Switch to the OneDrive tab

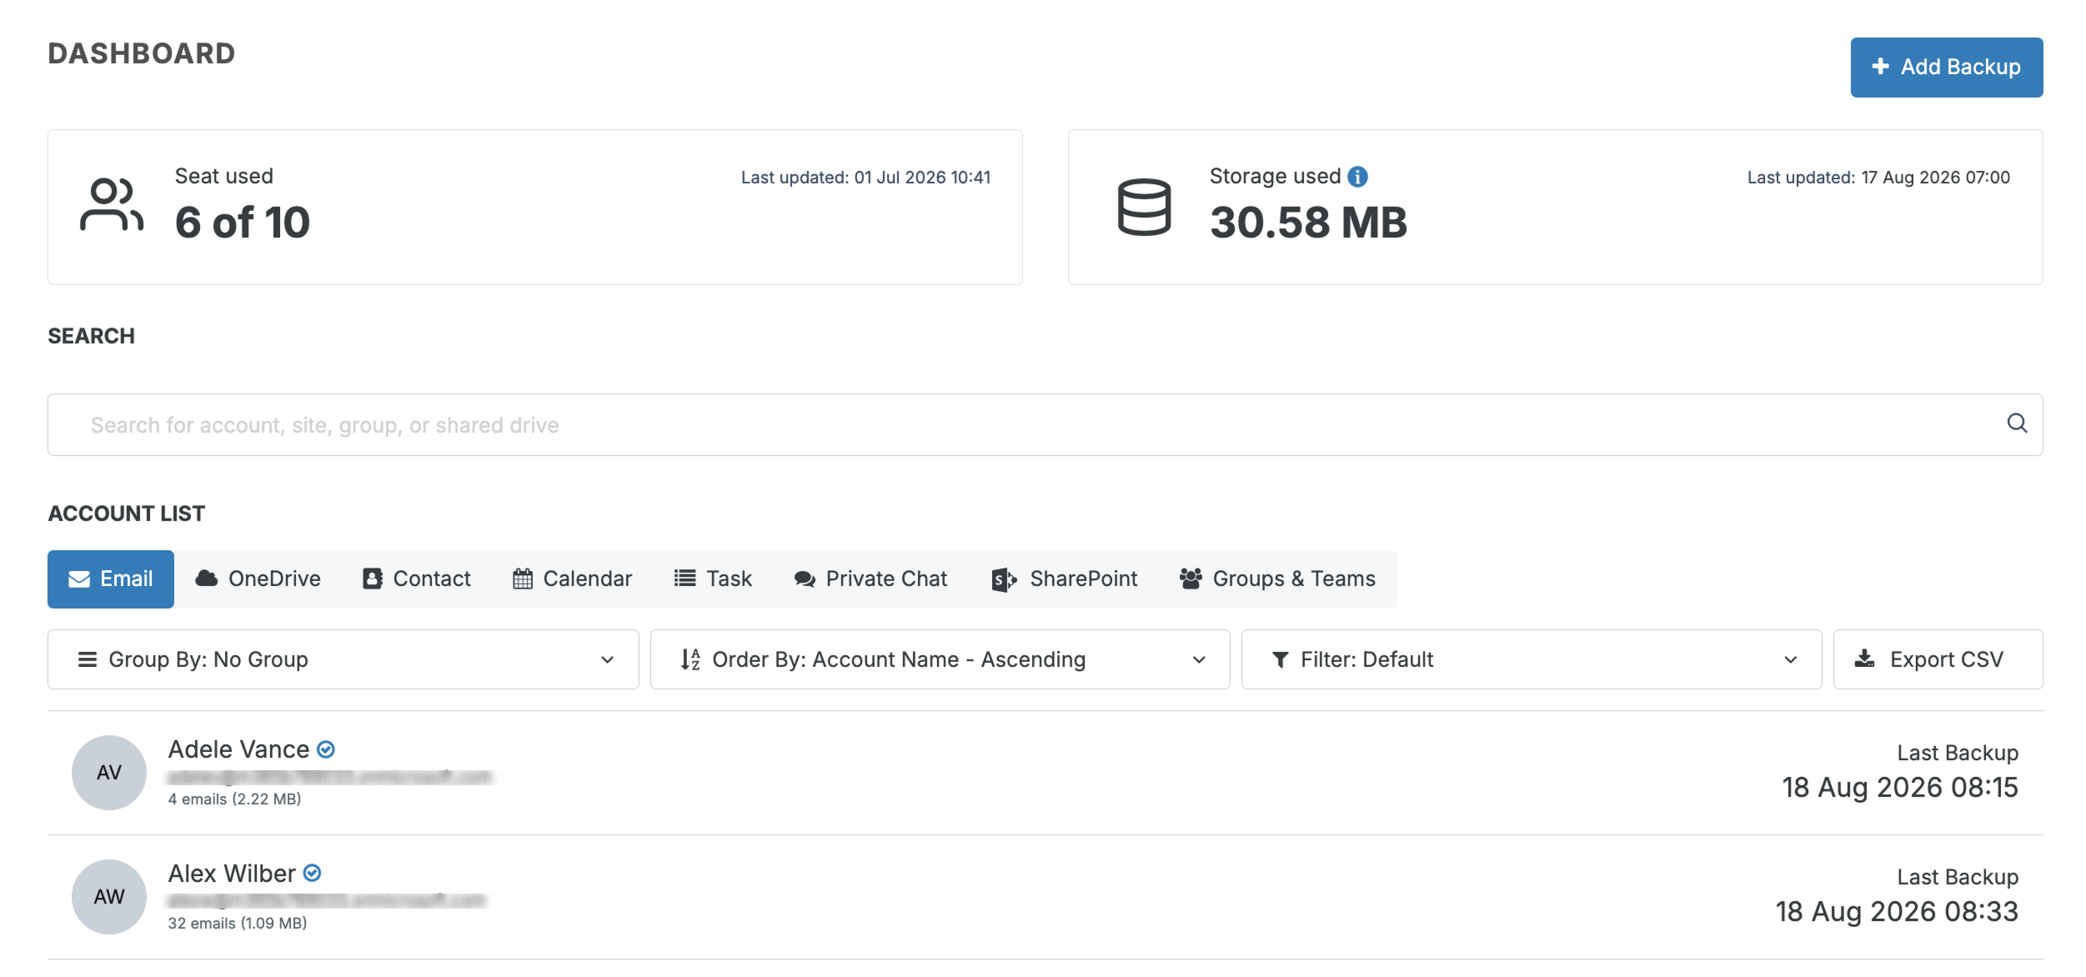pos(258,579)
